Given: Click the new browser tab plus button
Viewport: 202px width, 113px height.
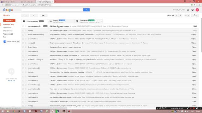Looking at the screenshot, I should pos(55,2).
